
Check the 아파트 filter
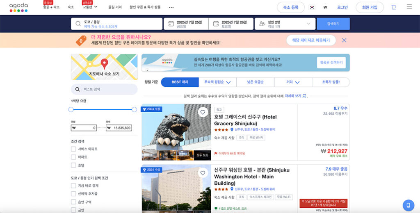click(x=73, y=157)
